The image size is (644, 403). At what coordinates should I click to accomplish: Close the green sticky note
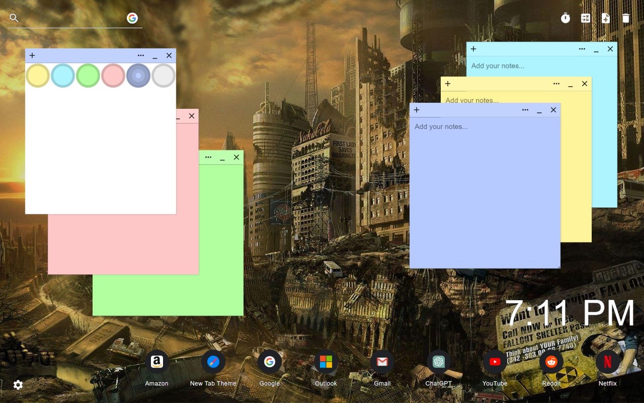[x=236, y=157]
